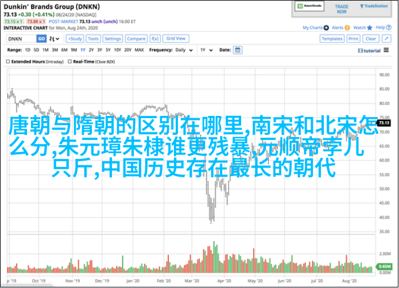Viewport: 399px width, 288px height.
Task: Click the Watch link
Action: point(359,28)
